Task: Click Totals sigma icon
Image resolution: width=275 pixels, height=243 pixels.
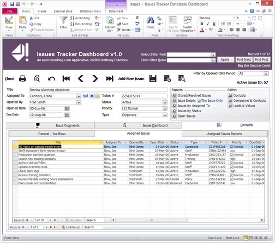Action: 137,18
